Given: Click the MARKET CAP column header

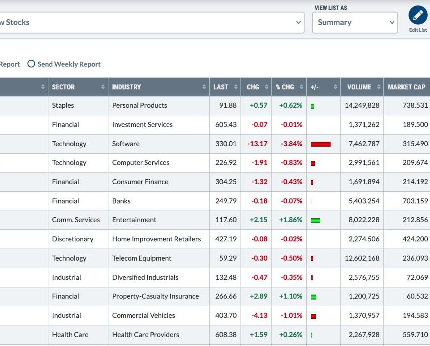Looking at the screenshot, I should click(x=406, y=87).
